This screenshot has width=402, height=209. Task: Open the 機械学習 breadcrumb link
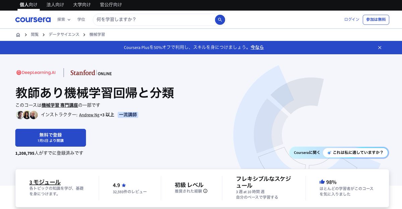coord(97,34)
